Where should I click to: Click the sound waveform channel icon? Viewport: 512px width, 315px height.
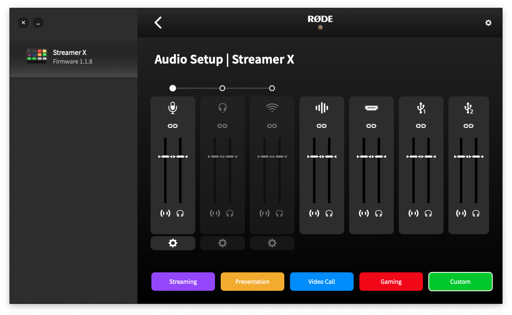pos(322,108)
